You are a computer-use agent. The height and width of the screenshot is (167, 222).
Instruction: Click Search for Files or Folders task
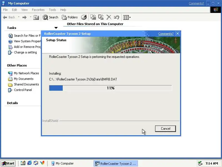pyautogui.click(x=27, y=36)
